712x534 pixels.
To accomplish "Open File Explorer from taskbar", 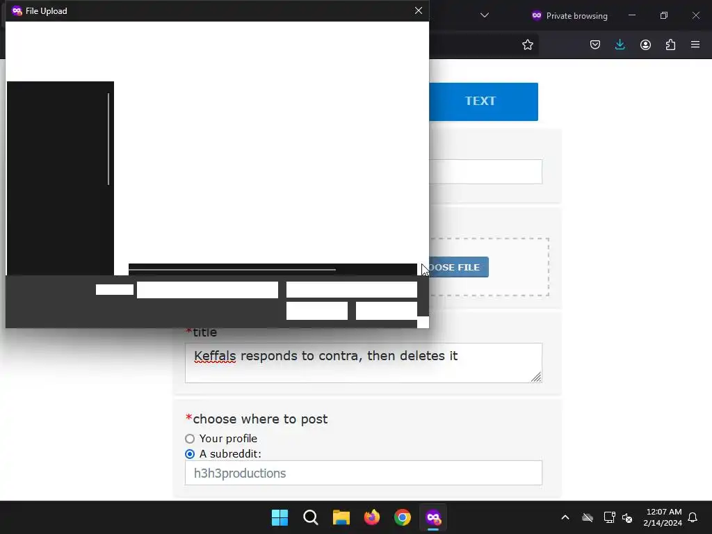I will click(x=341, y=517).
